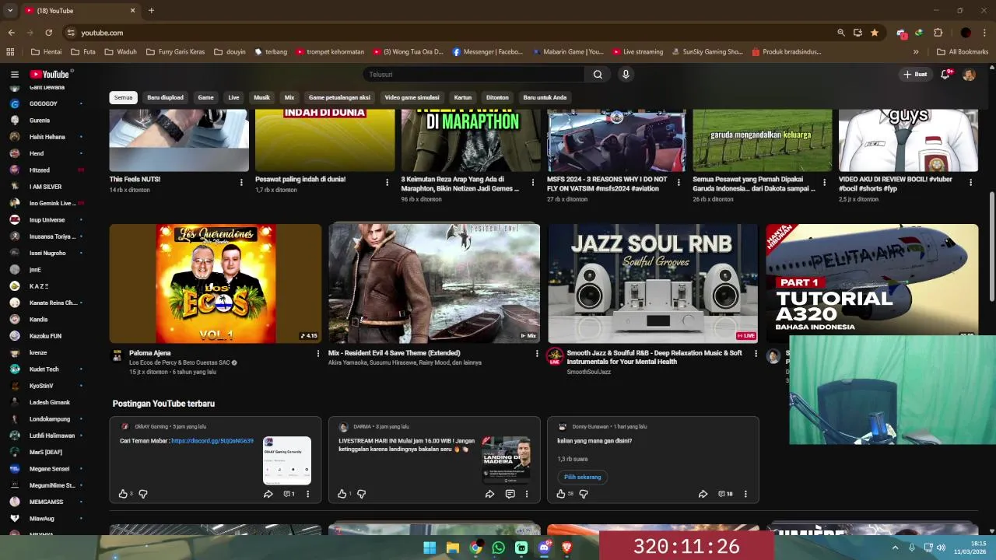
Task: Click the YouTube search field
Action: point(473,75)
